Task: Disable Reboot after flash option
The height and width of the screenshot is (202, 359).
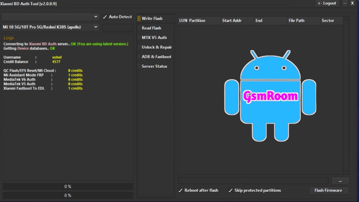Action: tap(181, 190)
